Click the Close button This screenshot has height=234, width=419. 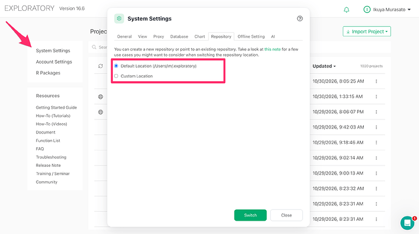tap(287, 215)
